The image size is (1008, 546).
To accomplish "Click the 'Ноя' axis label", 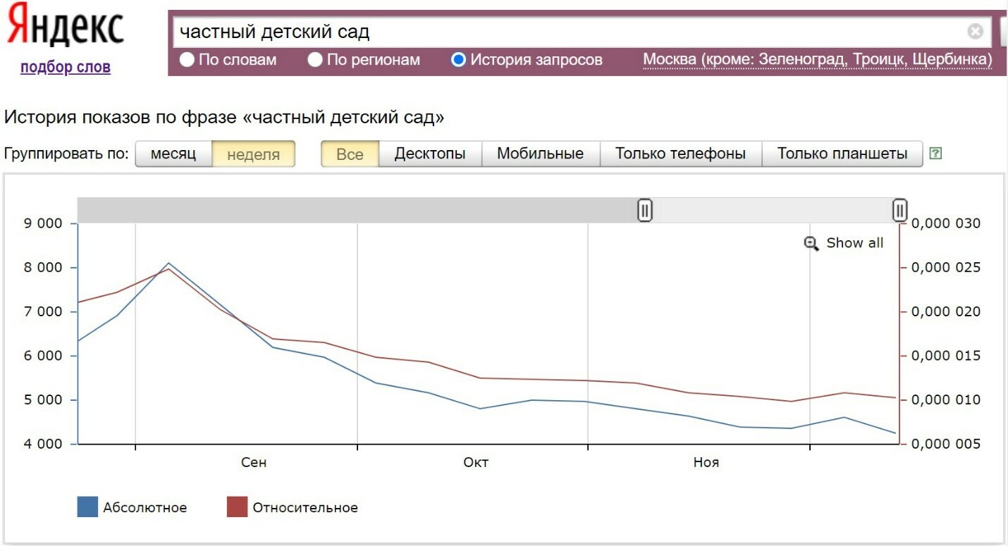I will tap(706, 463).
